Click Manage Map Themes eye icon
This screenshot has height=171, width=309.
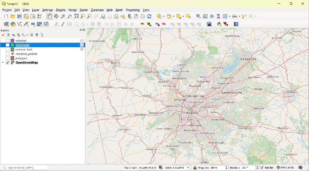[x=13, y=35]
